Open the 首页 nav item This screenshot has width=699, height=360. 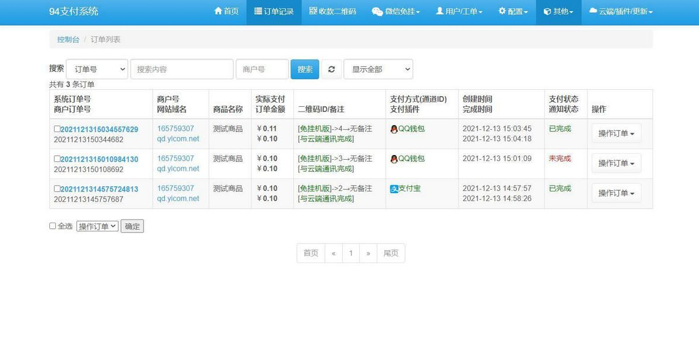[226, 12]
